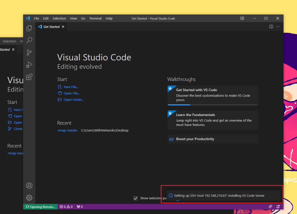
Task: Open the editor More Actions ellipsis
Action: tap(278, 27)
